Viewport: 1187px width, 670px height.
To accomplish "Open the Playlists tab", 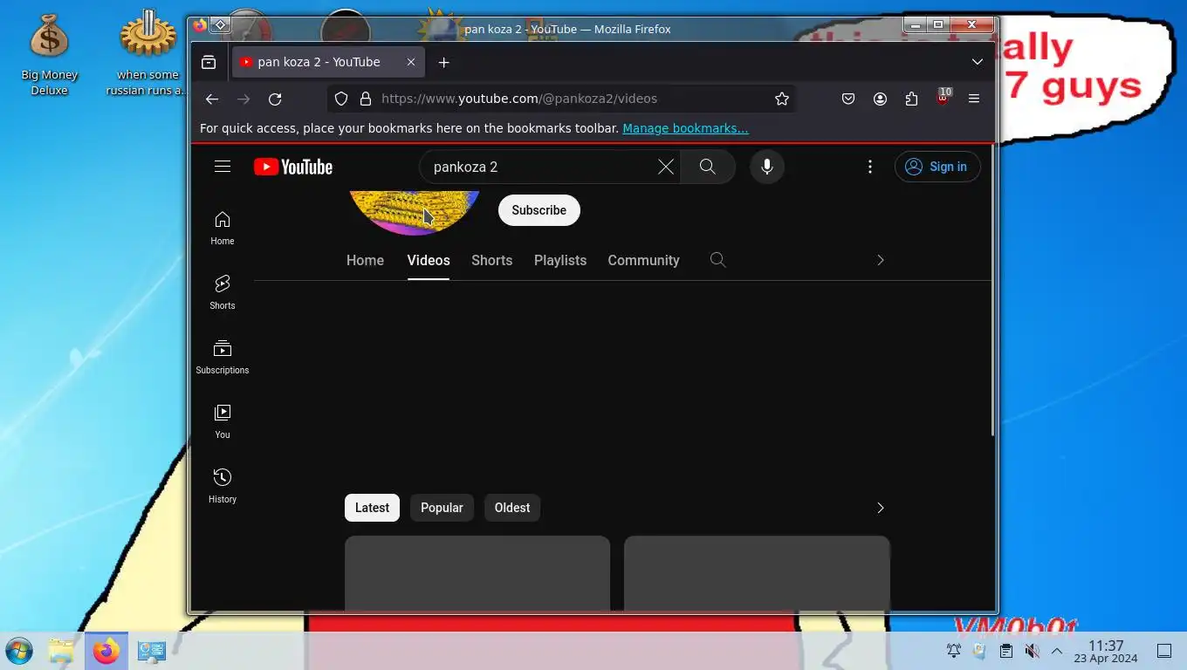I will 560,260.
